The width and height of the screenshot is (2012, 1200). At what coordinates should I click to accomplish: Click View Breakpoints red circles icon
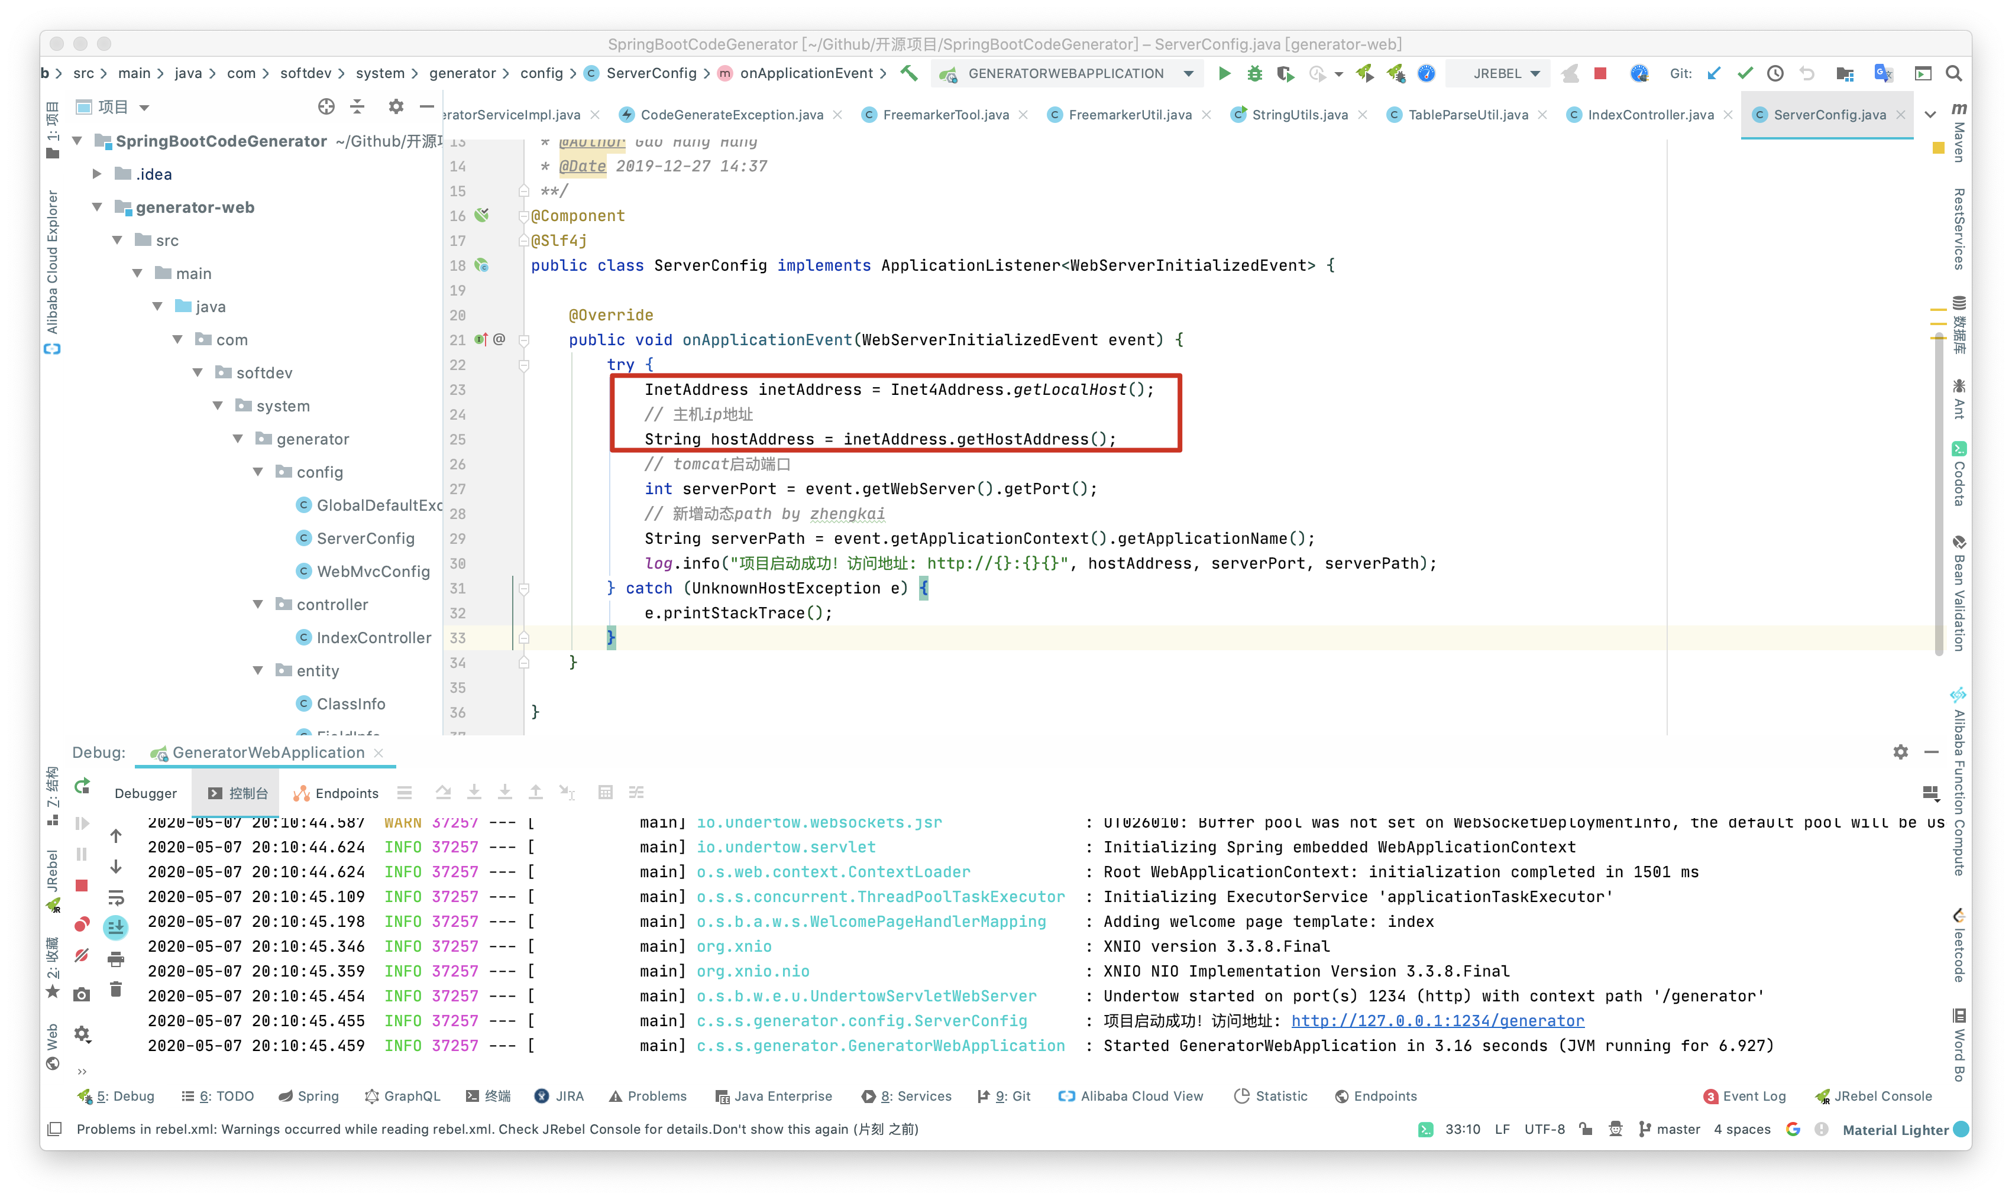[x=82, y=923]
